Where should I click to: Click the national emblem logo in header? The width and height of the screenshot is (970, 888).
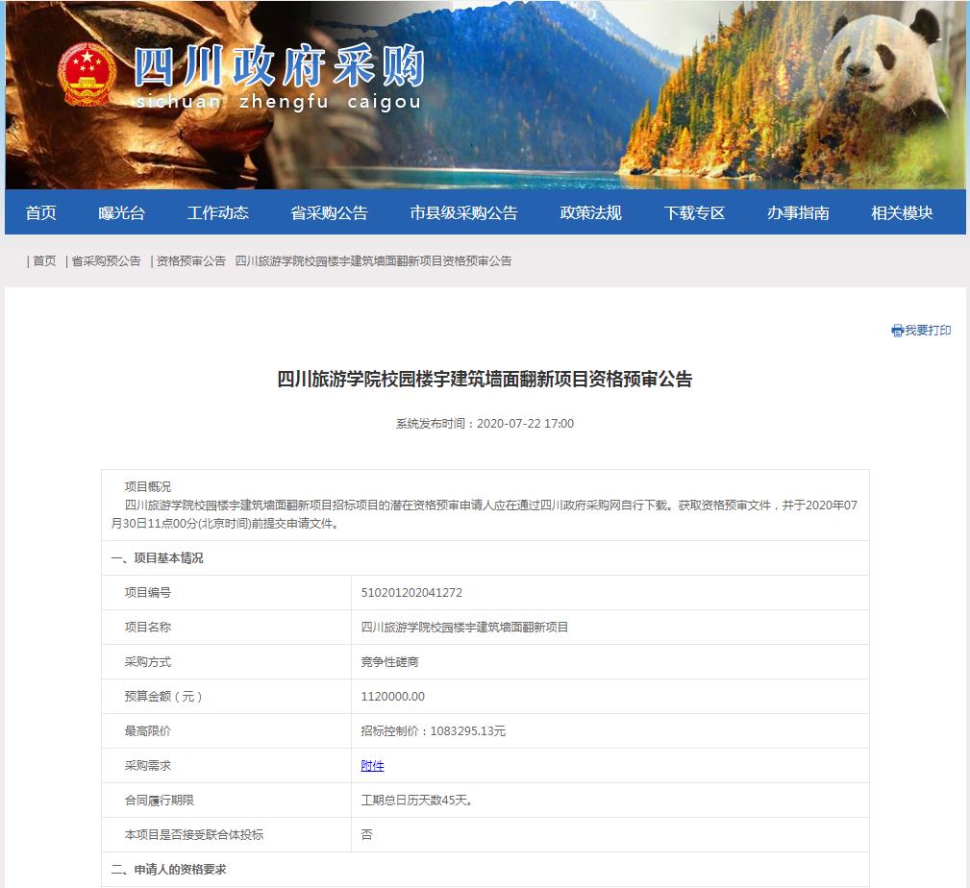click(87, 74)
